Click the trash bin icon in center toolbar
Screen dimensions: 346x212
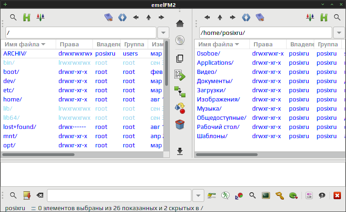click(x=180, y=124)
